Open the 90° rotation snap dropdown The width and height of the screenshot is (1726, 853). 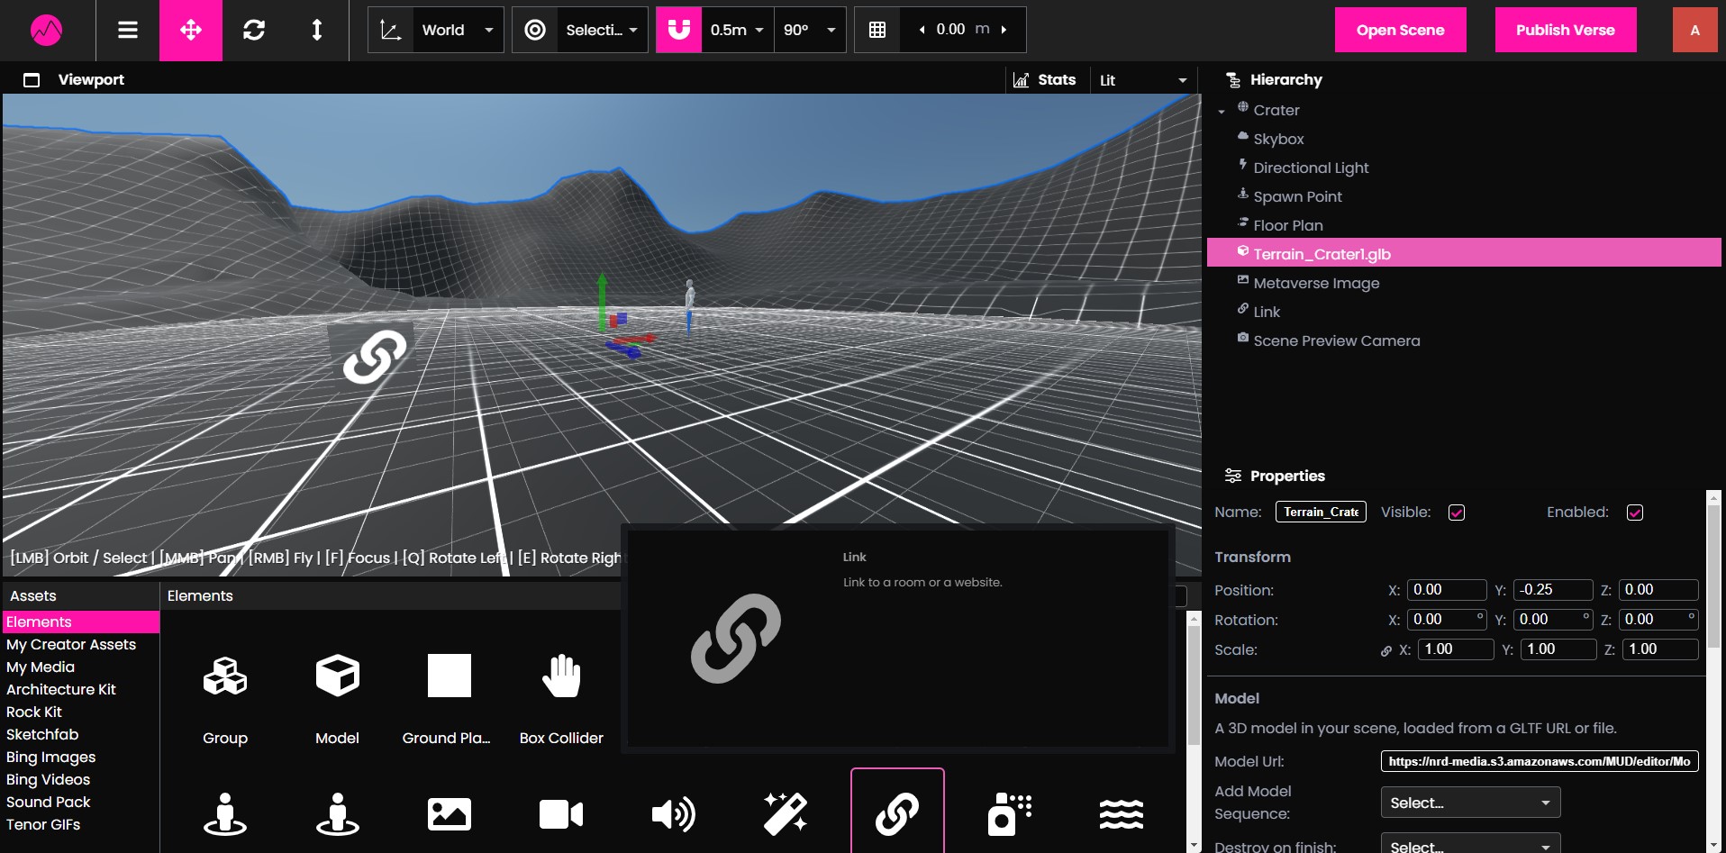coord(809,30)
